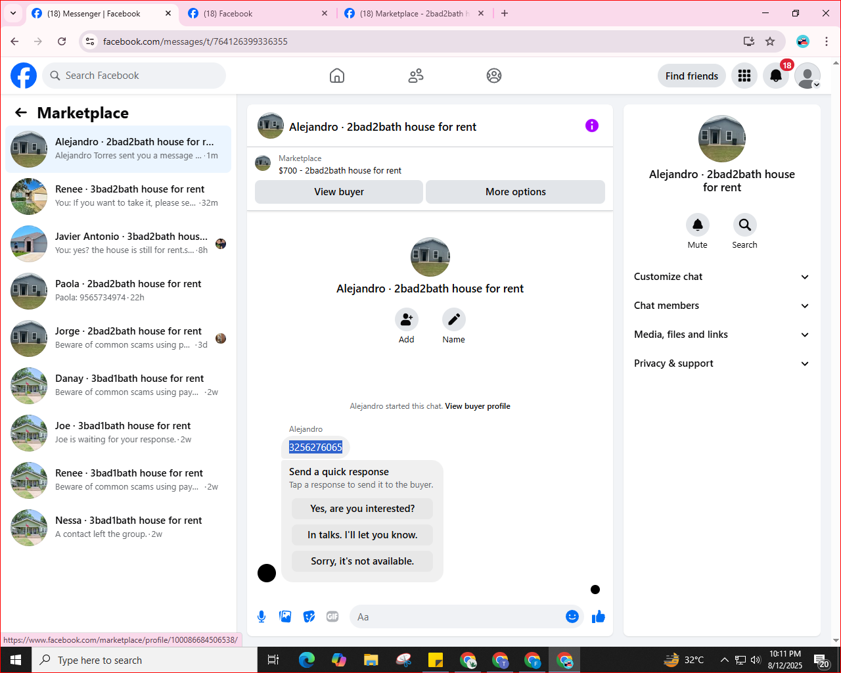Viewport: 841px width, 673px height.
Task: Bookmark this page star icon
Action: [770, 41]
